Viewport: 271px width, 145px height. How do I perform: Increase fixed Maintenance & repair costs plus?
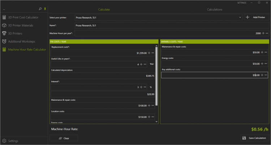[149, 105]
